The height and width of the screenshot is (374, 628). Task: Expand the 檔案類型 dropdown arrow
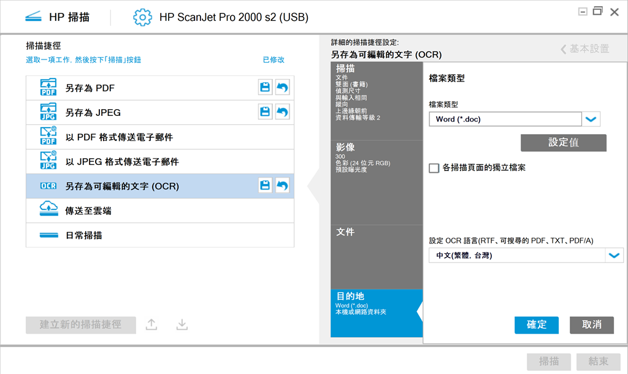[591, 120]
